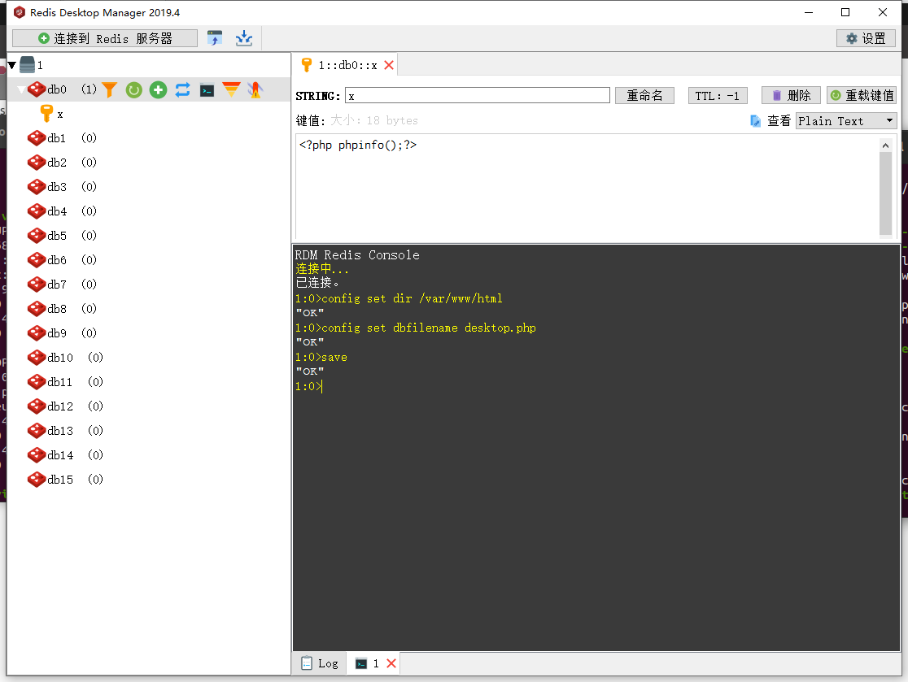Switch to the Log tab
The height and width of the screenshot is (682, 908).
[x=320, y=663]
